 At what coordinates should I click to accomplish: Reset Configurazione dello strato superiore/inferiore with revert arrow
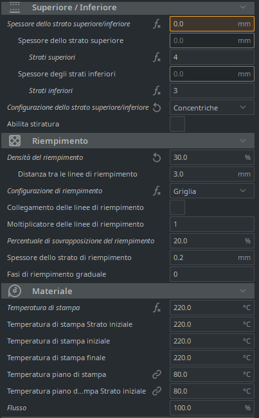click(x=157, y=107)
